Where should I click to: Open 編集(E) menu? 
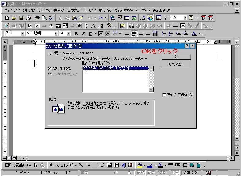[x=29, y=10]
